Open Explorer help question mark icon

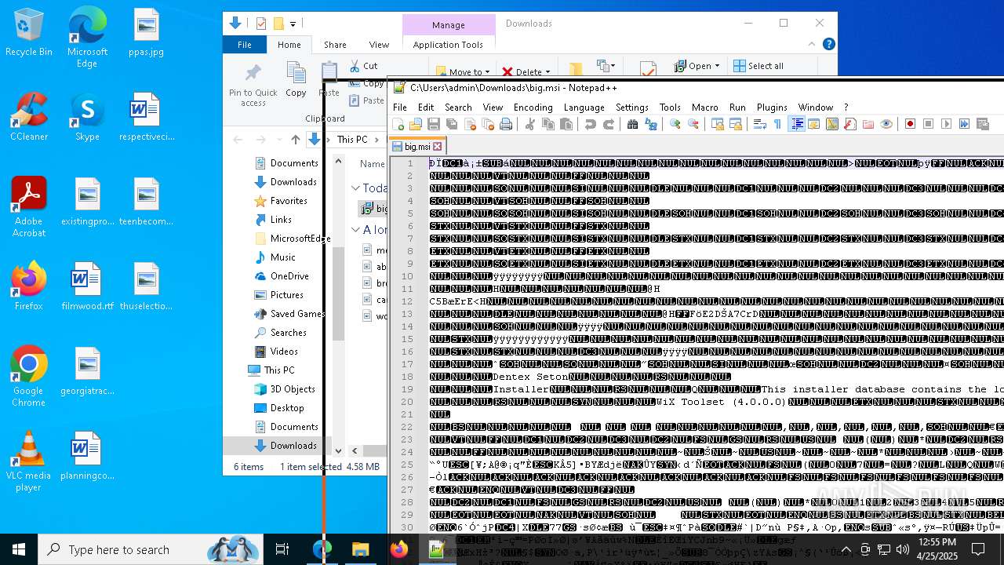(x=828, y=45)
